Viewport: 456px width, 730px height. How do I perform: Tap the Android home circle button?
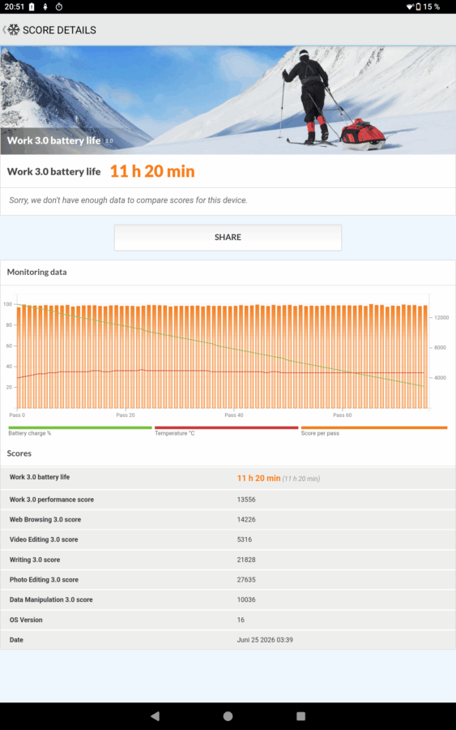228,715
